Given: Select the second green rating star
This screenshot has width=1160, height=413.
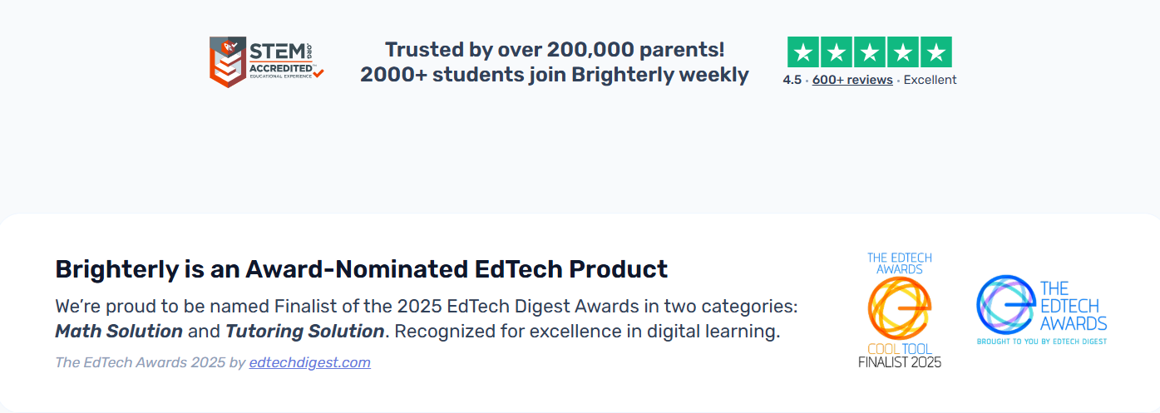Looking at the screenshot, I should [x=837, y=52].
